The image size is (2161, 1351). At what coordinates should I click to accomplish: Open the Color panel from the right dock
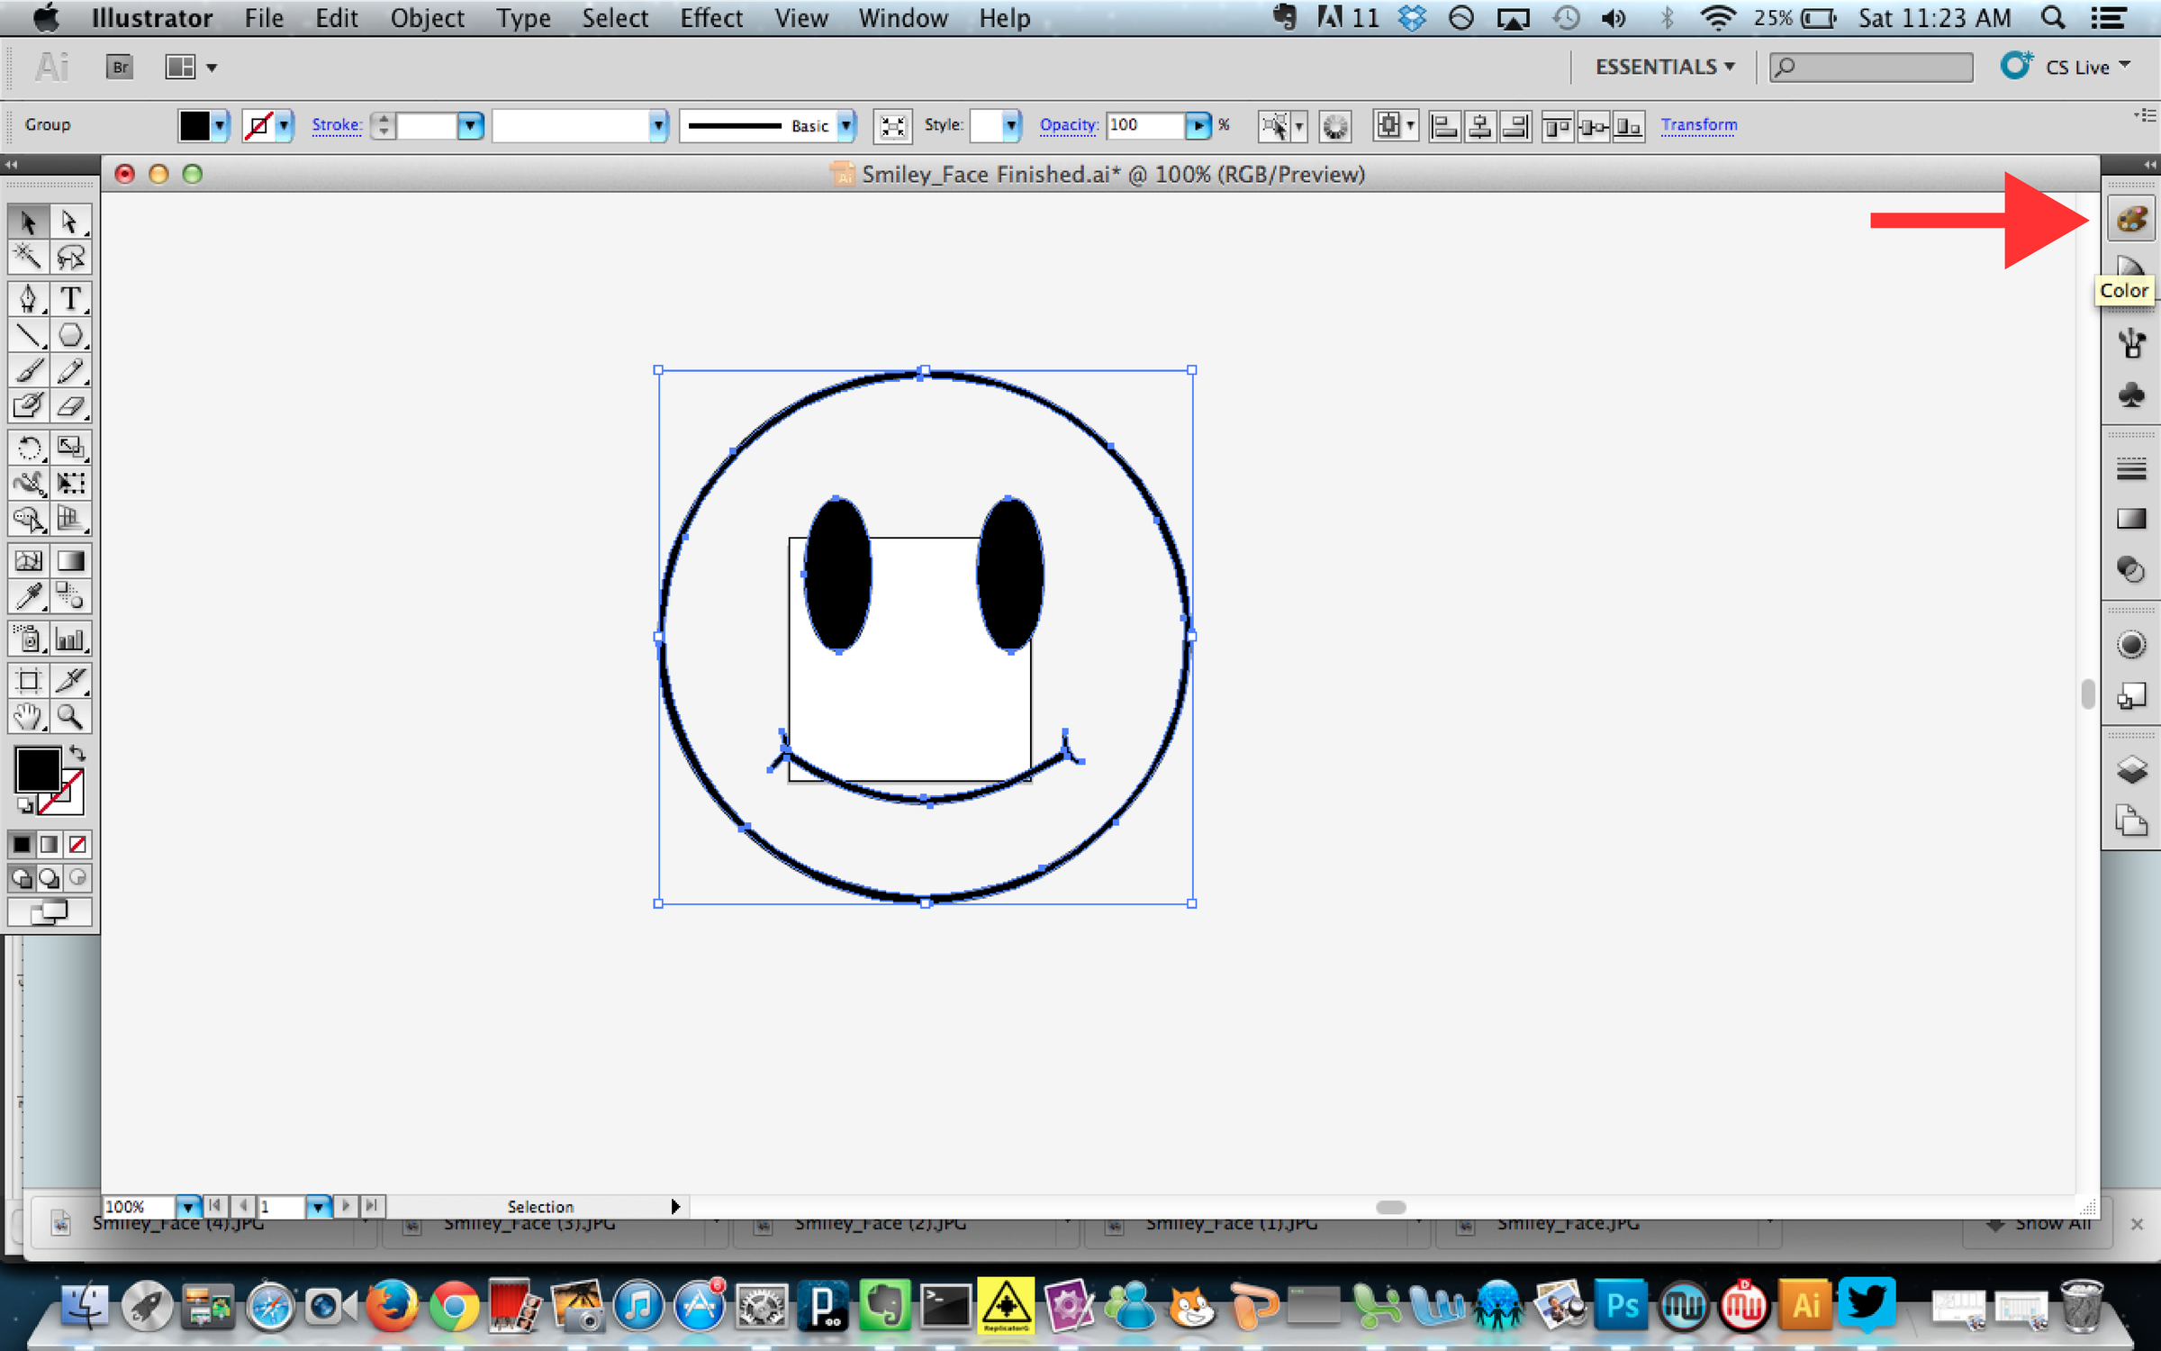2130,217
